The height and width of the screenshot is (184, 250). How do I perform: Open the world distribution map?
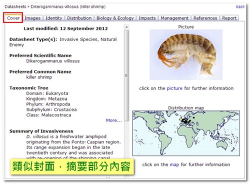pos(186,133)
